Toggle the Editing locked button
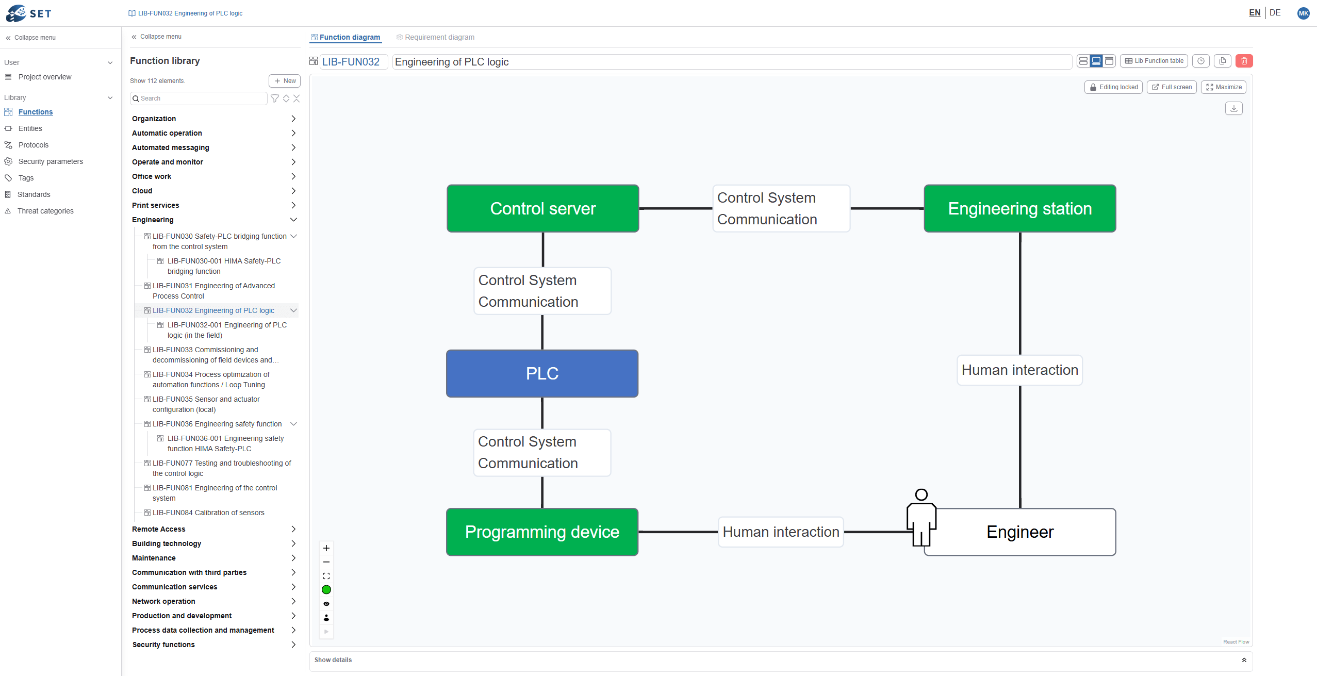The width and height of the screenshot is (1317, 676). (1113, 87)
